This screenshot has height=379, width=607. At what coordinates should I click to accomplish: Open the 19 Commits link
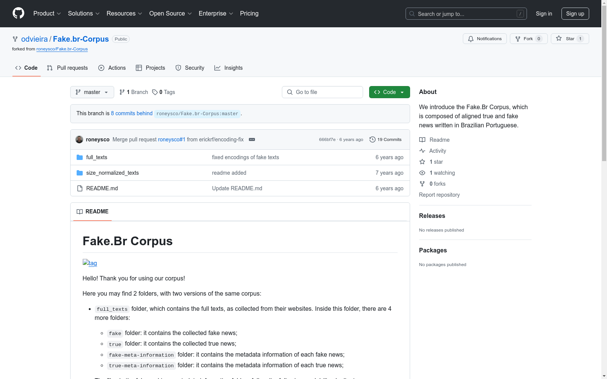[x=385, y=139]
